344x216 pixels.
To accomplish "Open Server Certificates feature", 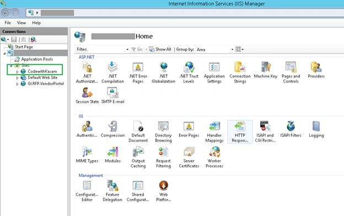I will click(x=189, y=157).
